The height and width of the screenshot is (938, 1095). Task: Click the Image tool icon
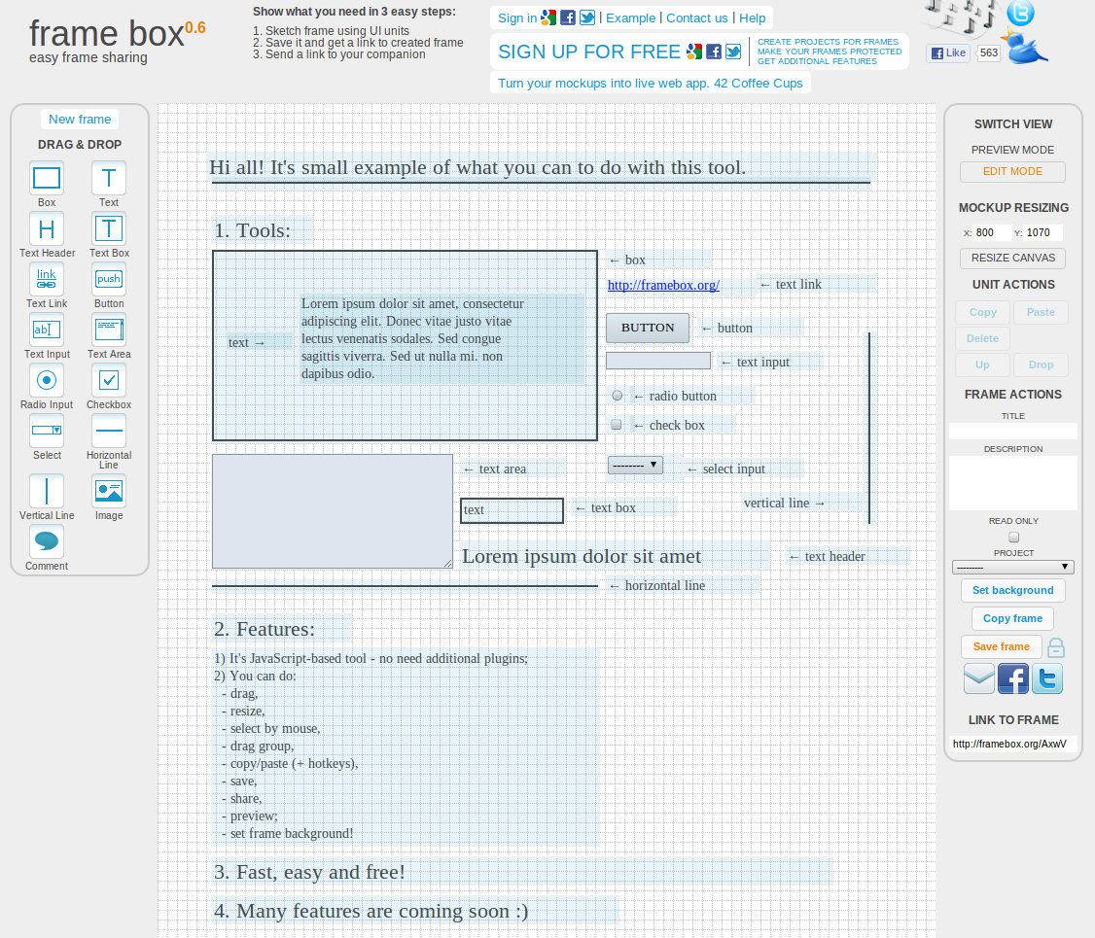pos(109,491)
